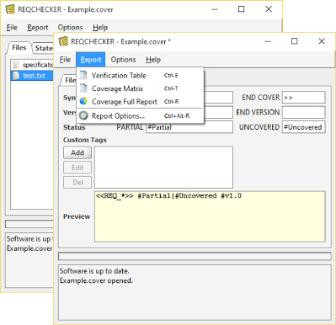Click the Custom Tags list box
336x325 pixels.
pyautogui.click(x=163, y=168)
